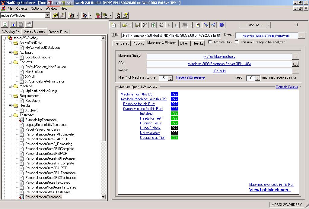Click 'Machines ever used in this Run' link
Screen dimensions: 309x209
[272, 185]
